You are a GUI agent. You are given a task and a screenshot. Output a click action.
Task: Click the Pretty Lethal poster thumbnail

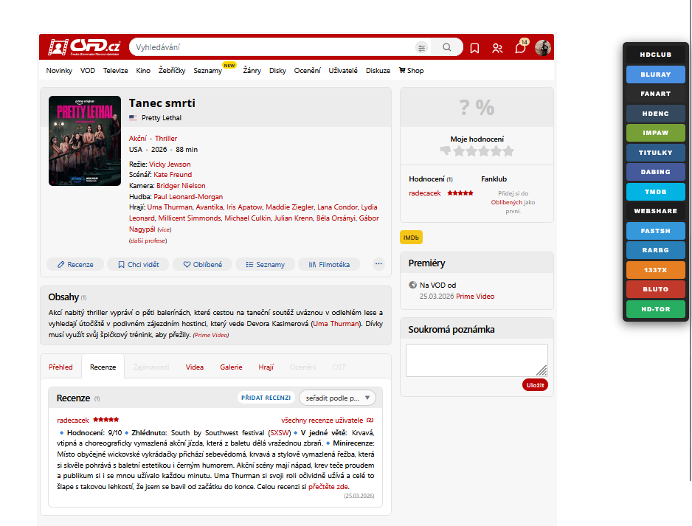[x=85, y=141]
